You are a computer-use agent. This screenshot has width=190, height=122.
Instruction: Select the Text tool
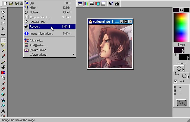coord(3,111)
